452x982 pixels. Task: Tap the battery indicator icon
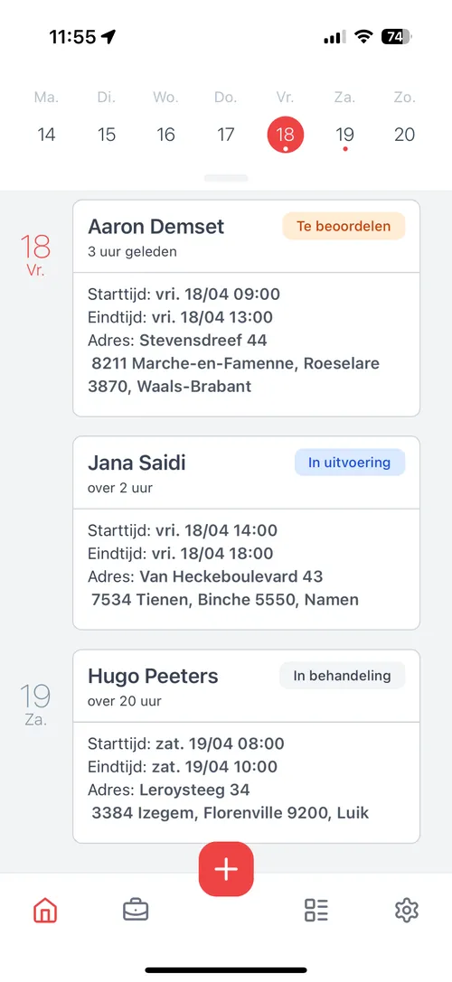click(396, 37)
